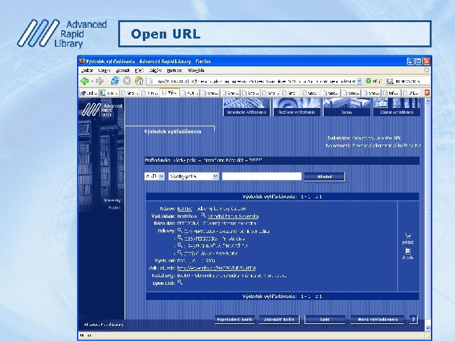The height and width of the screenshot is (341, 455).
Task: Click the Späť button
Action: (325, 320)
